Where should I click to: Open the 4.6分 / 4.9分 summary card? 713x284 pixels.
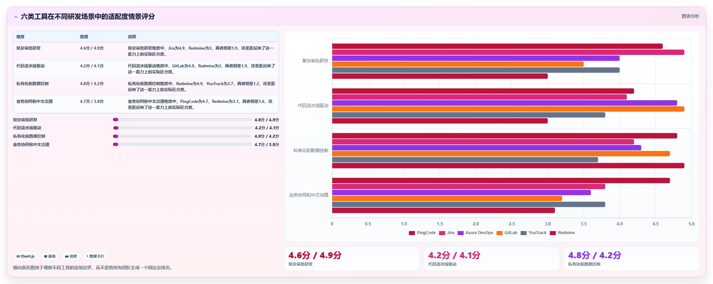click(x=352, y=259)
